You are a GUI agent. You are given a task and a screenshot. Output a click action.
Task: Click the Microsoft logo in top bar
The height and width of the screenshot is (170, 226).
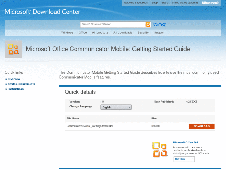[x=210, y=3]
